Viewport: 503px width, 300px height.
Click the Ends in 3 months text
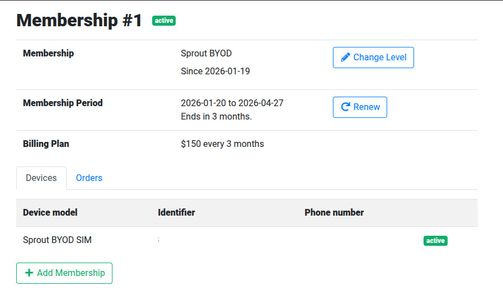216,117
